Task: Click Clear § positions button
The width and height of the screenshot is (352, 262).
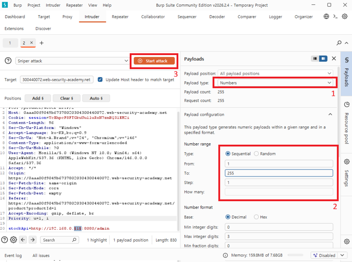Action: point(66,98)
